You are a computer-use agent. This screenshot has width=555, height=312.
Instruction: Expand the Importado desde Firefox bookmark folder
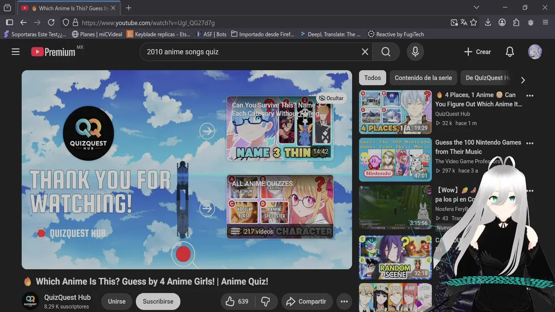coord(263,34)
